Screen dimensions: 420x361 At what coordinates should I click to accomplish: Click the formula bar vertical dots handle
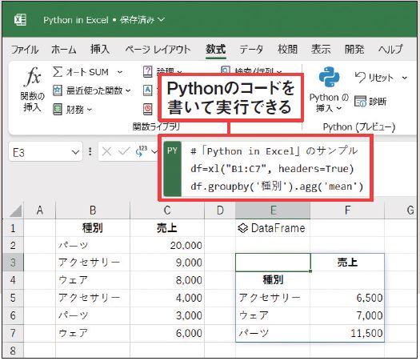click(90, 152)
